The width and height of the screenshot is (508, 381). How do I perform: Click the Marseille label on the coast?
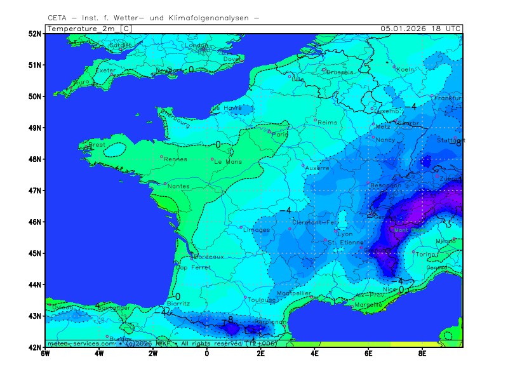pos(369,305)
